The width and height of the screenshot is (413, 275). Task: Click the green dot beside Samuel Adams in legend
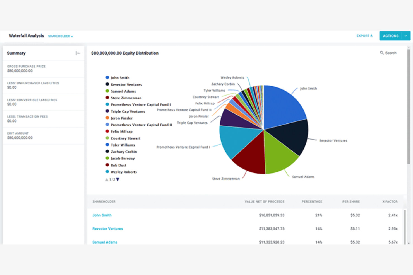point(107,91)
